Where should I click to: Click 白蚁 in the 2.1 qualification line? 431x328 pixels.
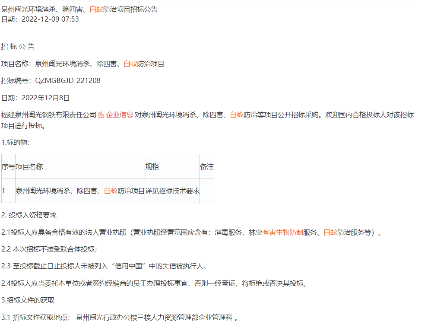(x=330, y=232)
